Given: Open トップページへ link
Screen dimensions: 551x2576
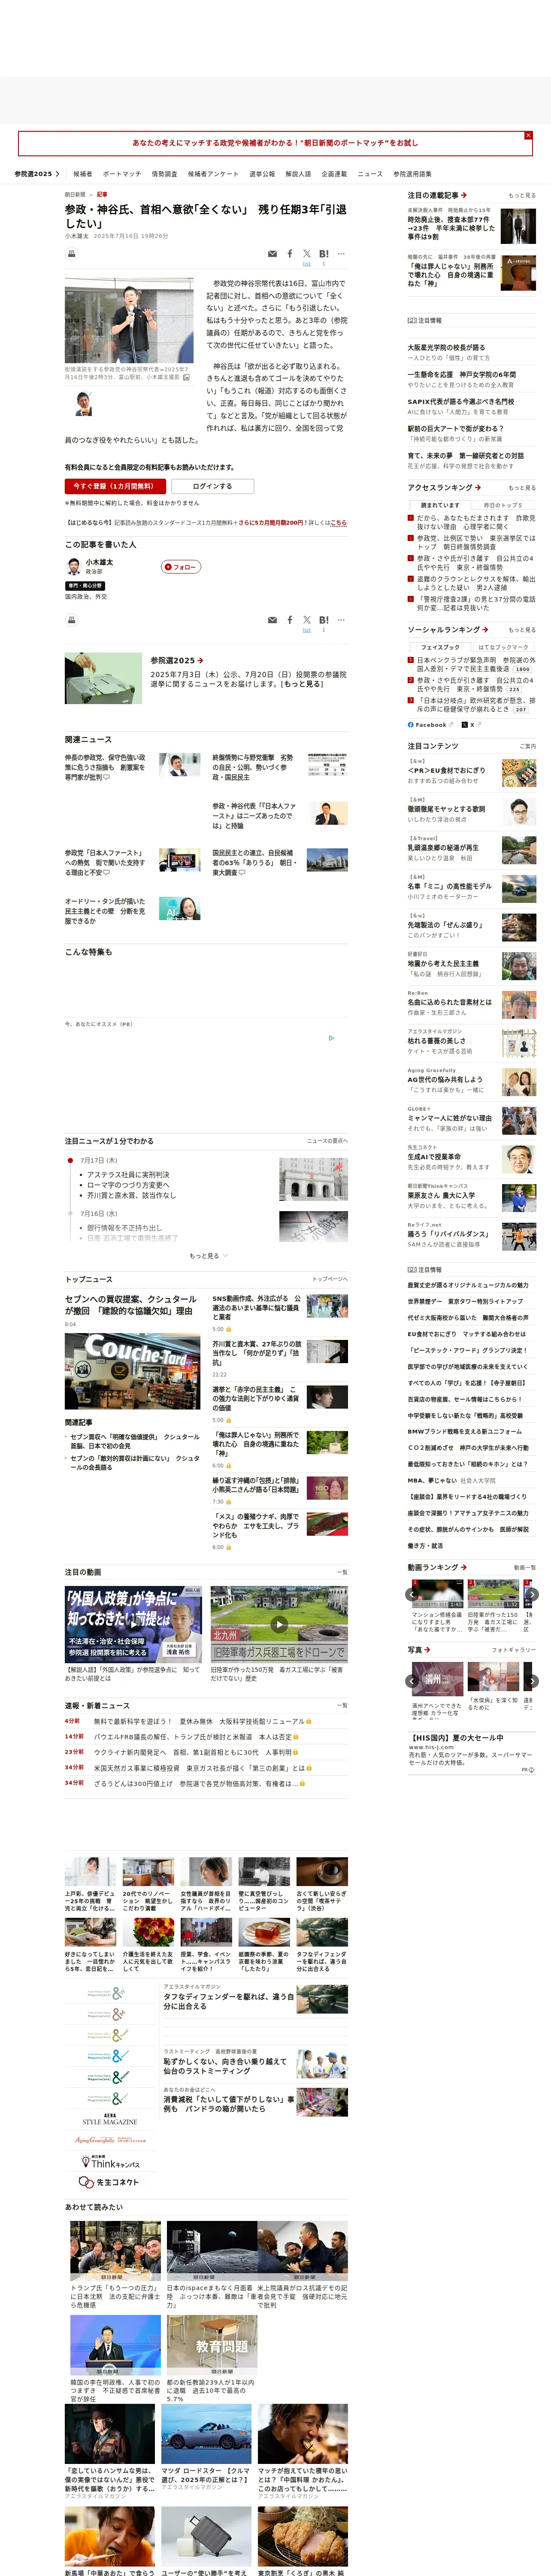Looking at the screenshot, I should pyautogui.click(x=330, y=1279).
